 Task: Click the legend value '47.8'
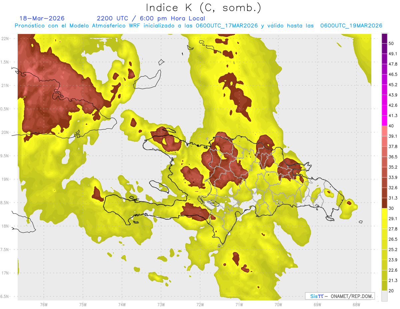(393, 64)
